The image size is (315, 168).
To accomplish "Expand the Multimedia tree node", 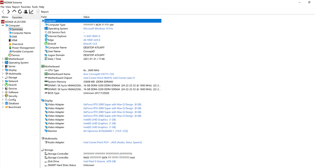I will pyautogui.click(x=3, y=74).
